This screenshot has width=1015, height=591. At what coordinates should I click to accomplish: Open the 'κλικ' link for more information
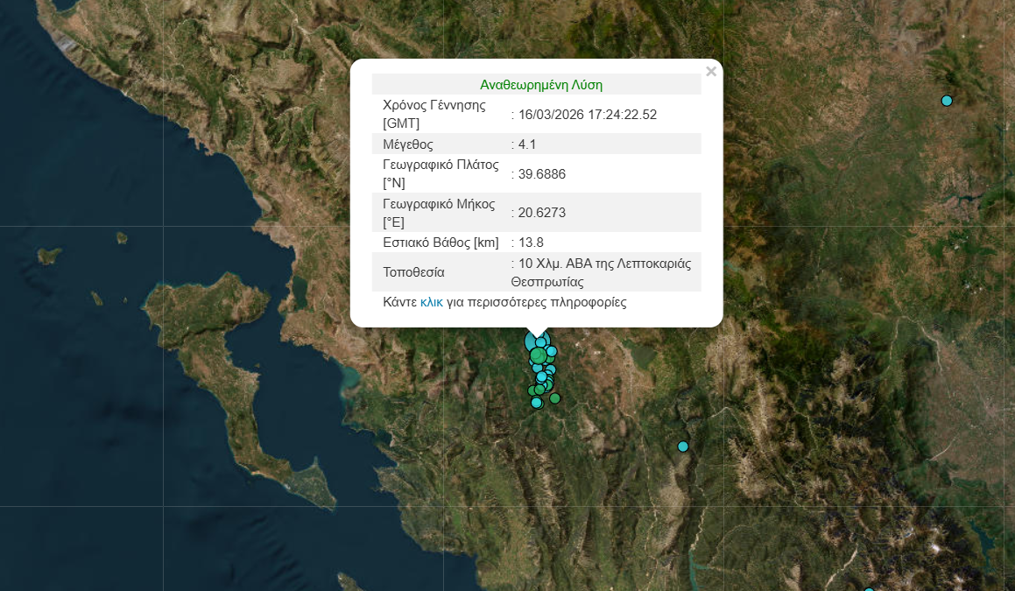pyautogui.click(x=431, y=302)
